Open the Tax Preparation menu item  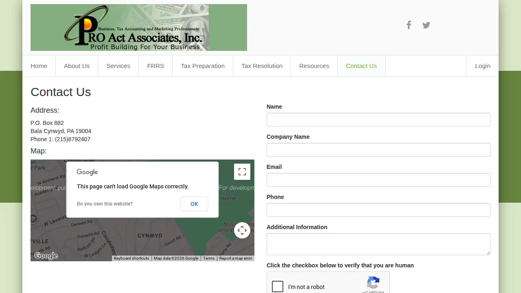point(203,66)
